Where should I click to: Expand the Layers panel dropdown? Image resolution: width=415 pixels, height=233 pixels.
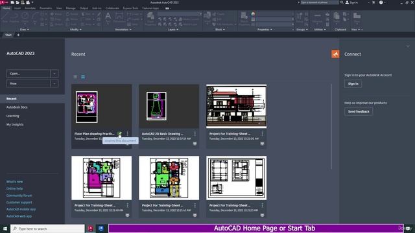coord(173,30)
